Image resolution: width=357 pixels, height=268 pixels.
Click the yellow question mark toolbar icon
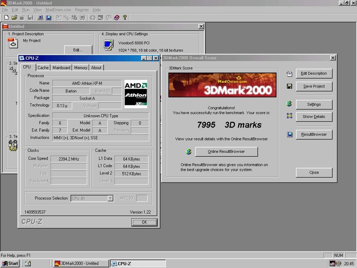124,17
